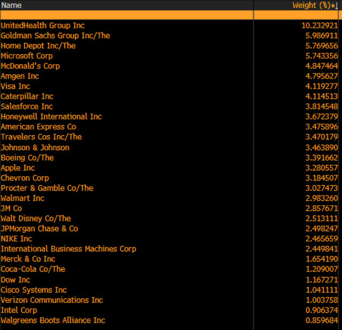The image size is (342, 330).
Task: Select Verizon Communications Inc
Action: click(x=52, y=300)
